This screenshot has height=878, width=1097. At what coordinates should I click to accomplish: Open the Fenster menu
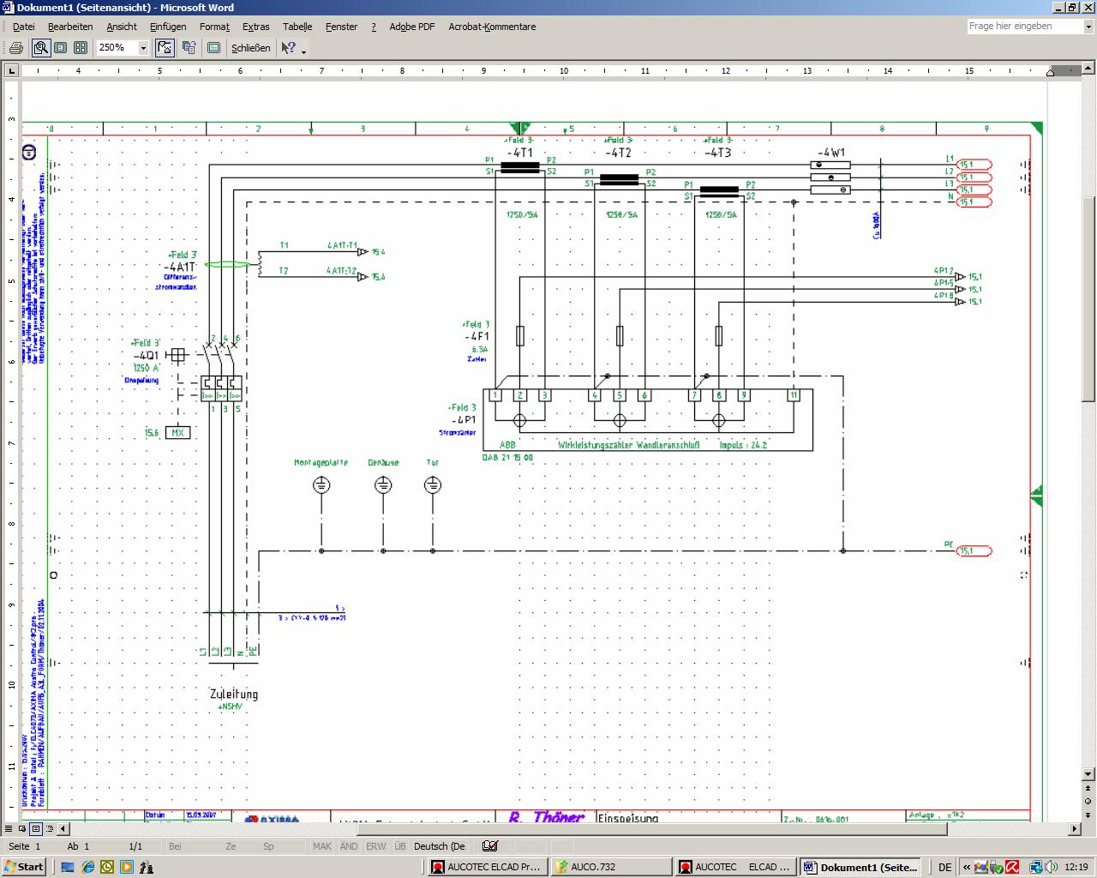[341, 27]
